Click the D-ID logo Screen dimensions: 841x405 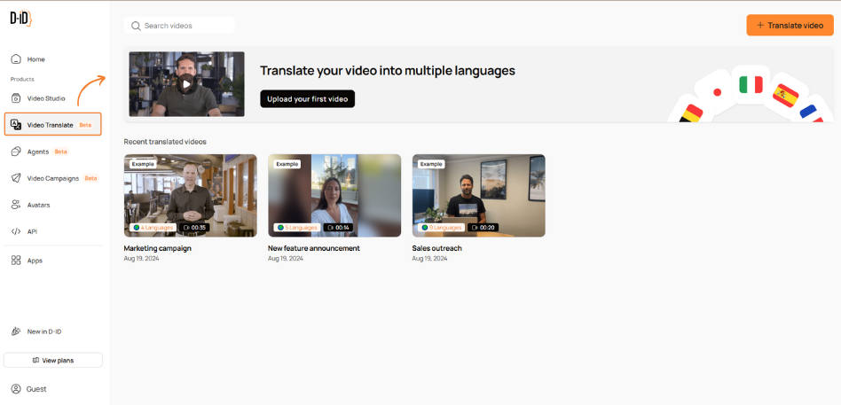click(x=22, y=19)
